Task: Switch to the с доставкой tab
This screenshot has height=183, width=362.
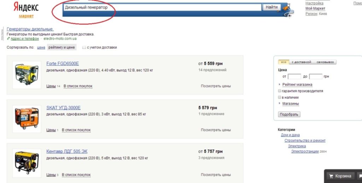Action: (301, 62)
